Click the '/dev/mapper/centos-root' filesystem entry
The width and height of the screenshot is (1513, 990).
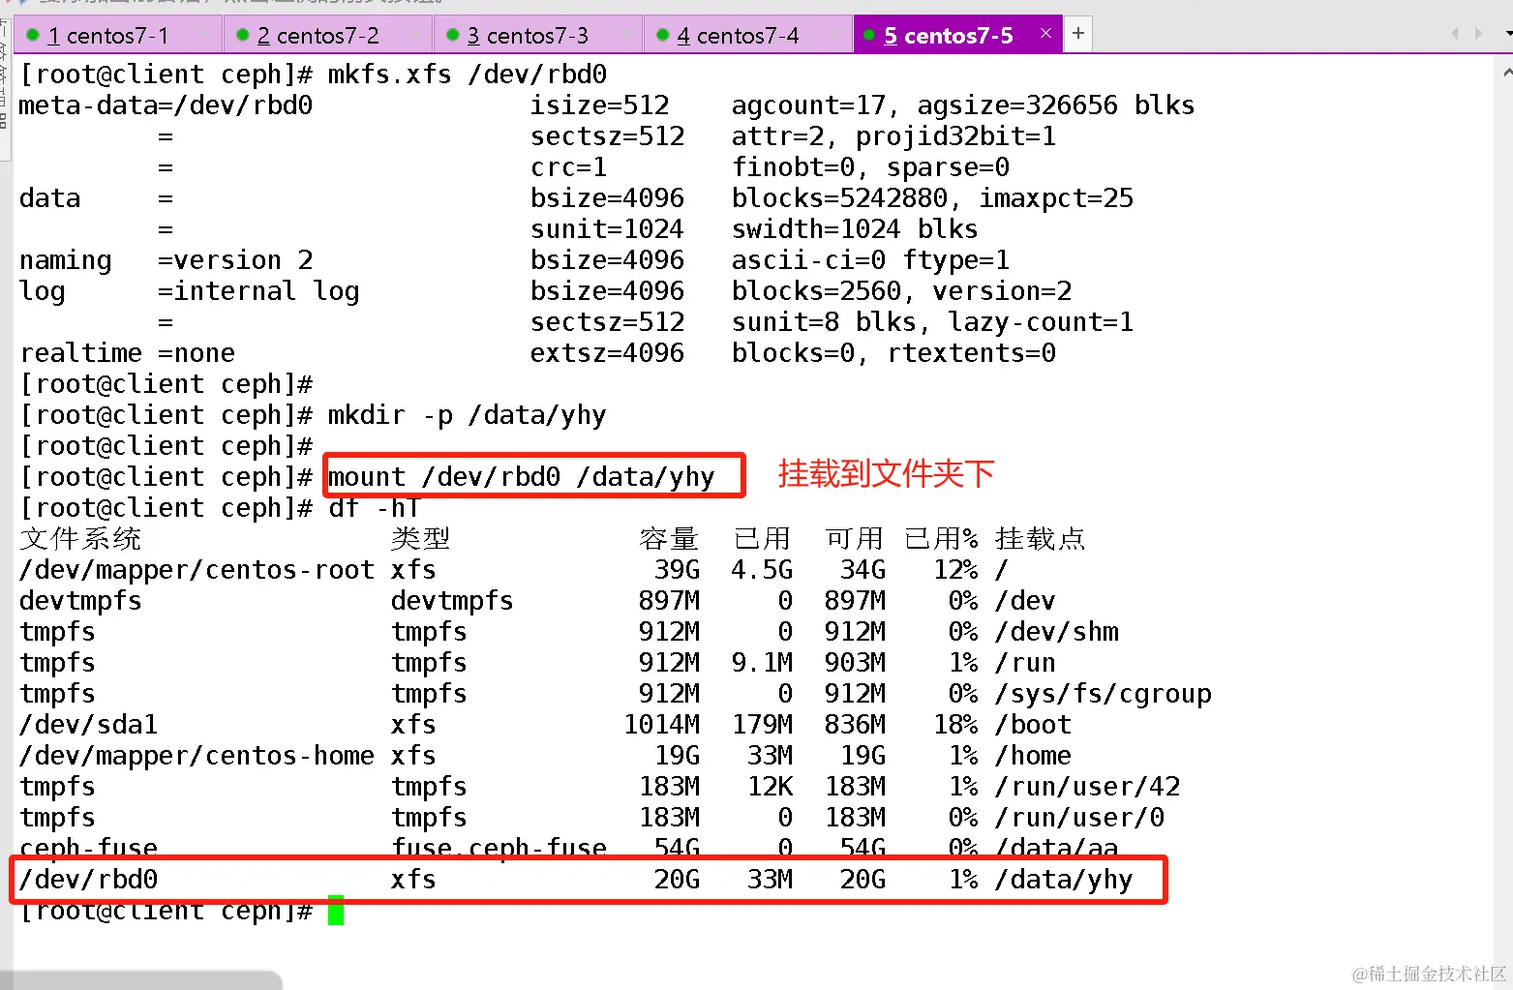click(x=197, y=570)
